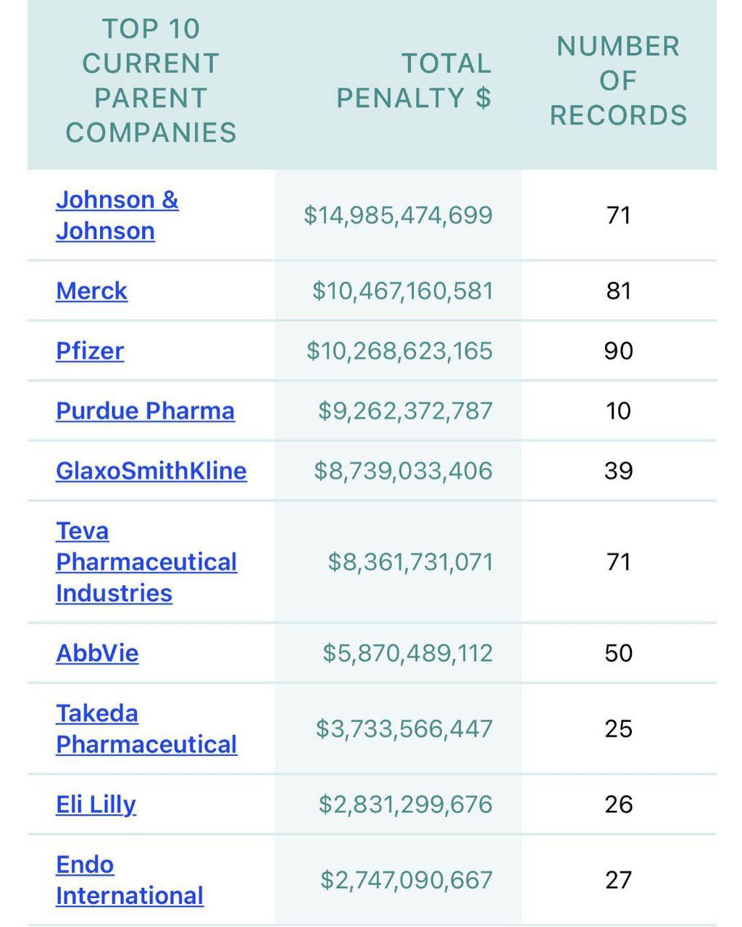Viewport: 742px width, 927px height.
Task: Click Merck's $10,467,160,581 penalty cell
Action: [402, 291]
